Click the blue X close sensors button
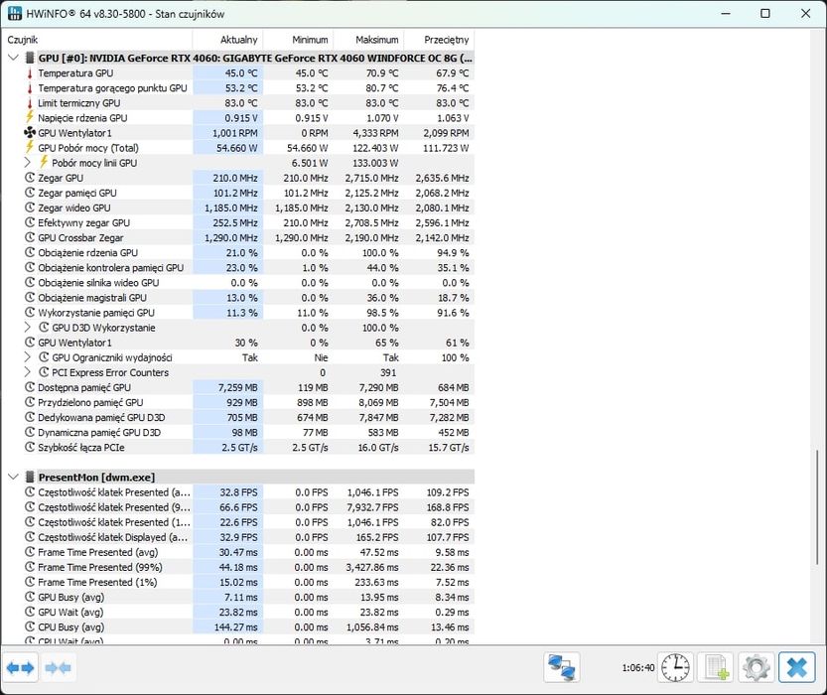 [x=797, y=667]
